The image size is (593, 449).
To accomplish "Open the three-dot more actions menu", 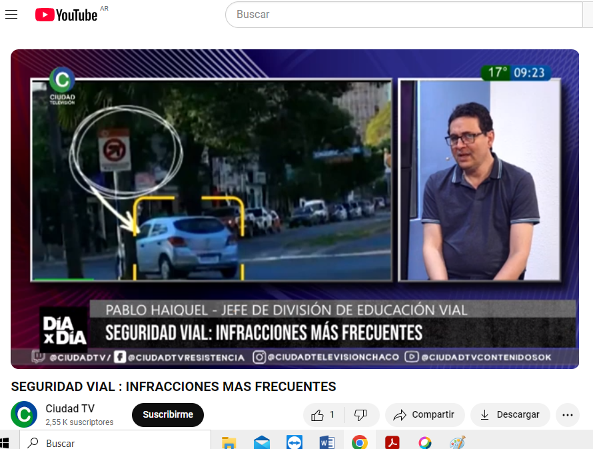I will tap(567, 414).
